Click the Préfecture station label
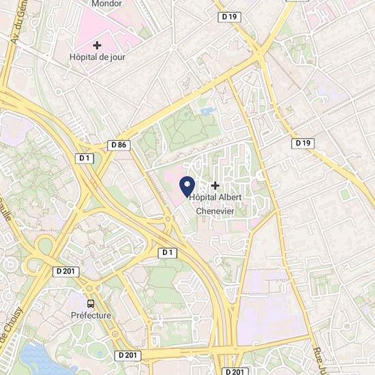Viewport: 375px width, 375px height. pyautogui.click(x=91, y=315)
